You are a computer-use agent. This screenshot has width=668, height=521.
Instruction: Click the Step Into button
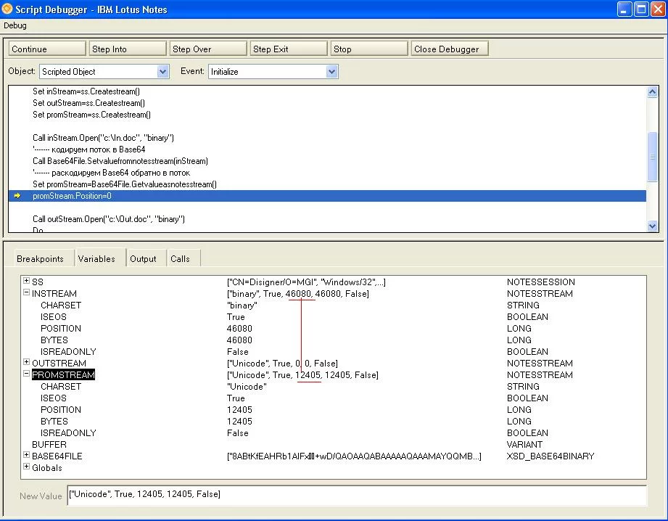click(127, 49)
